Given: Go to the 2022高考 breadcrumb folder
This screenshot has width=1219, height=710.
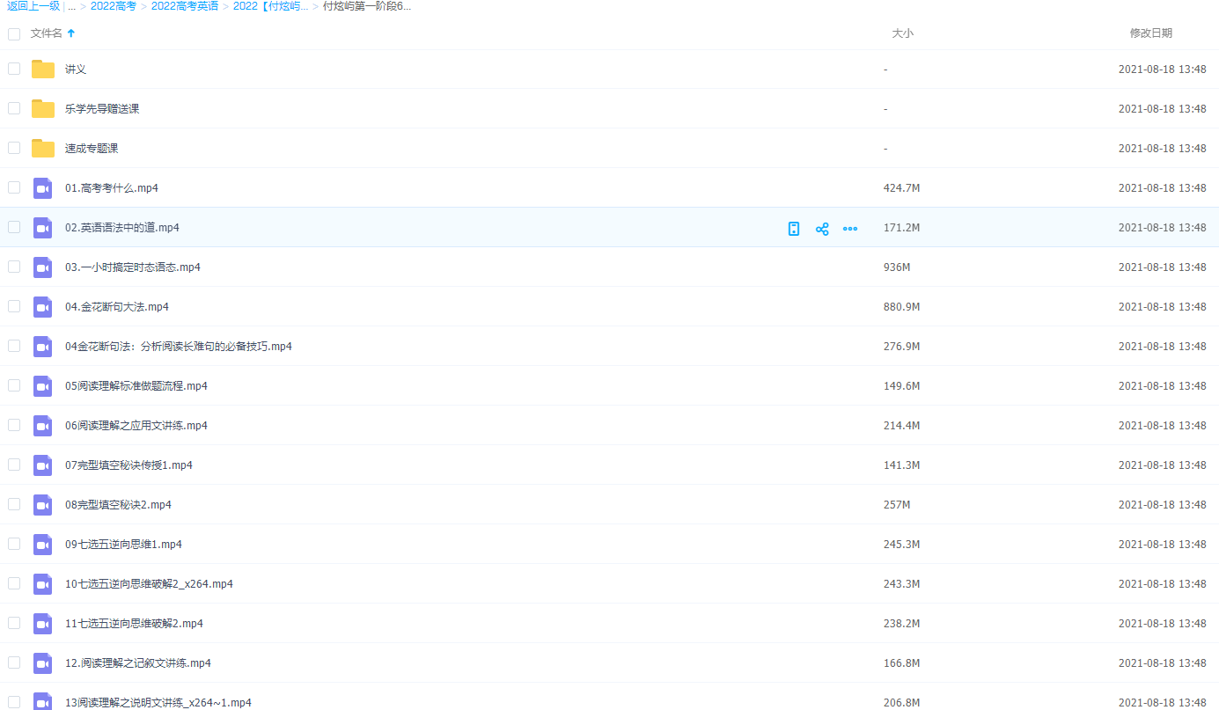Looking at the screenshot, I should (114, 6).
